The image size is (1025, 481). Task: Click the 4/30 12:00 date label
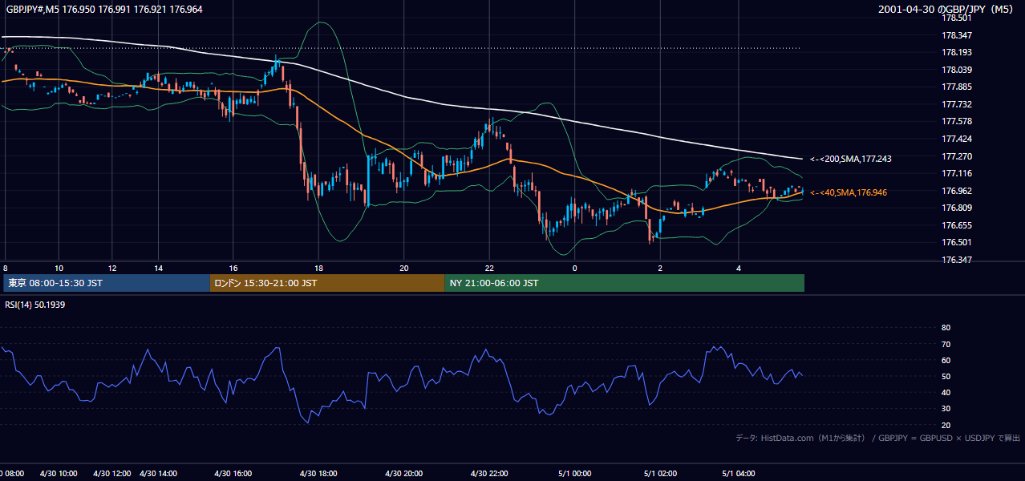(111, 474)
